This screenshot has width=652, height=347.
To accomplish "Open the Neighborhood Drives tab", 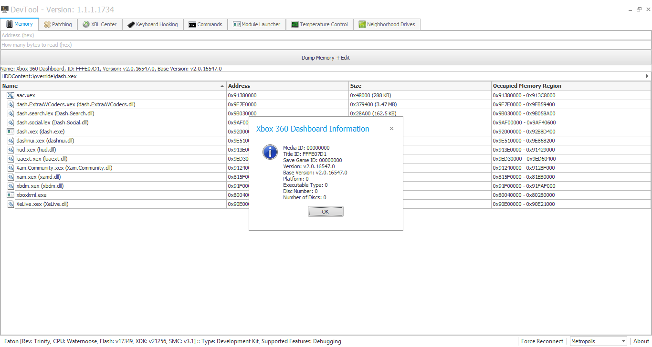I will point(387,24).
